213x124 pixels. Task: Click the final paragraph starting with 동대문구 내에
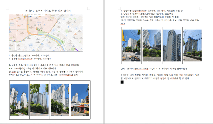[x=160, y=77]
